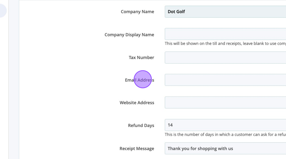
Task: Click the rounded sidebar item at left edge
Action: point(3,11)
